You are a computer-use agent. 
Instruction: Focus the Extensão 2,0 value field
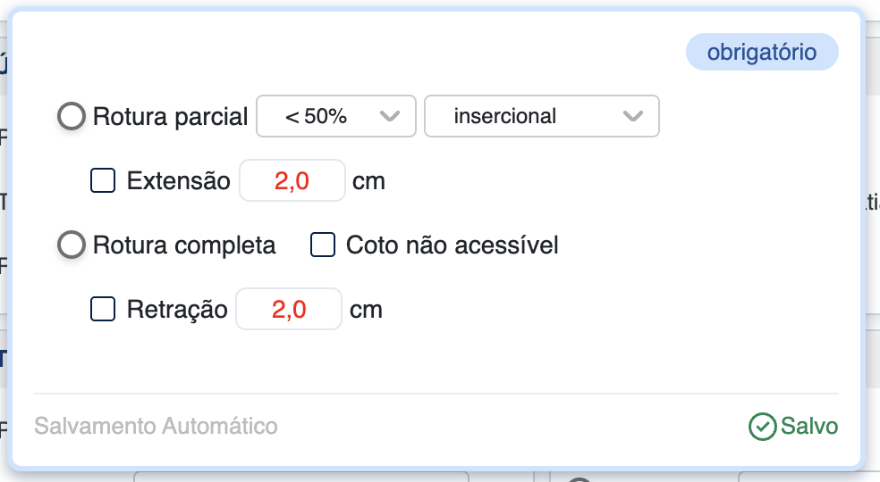pyautogui.click(x=292, y=181)
